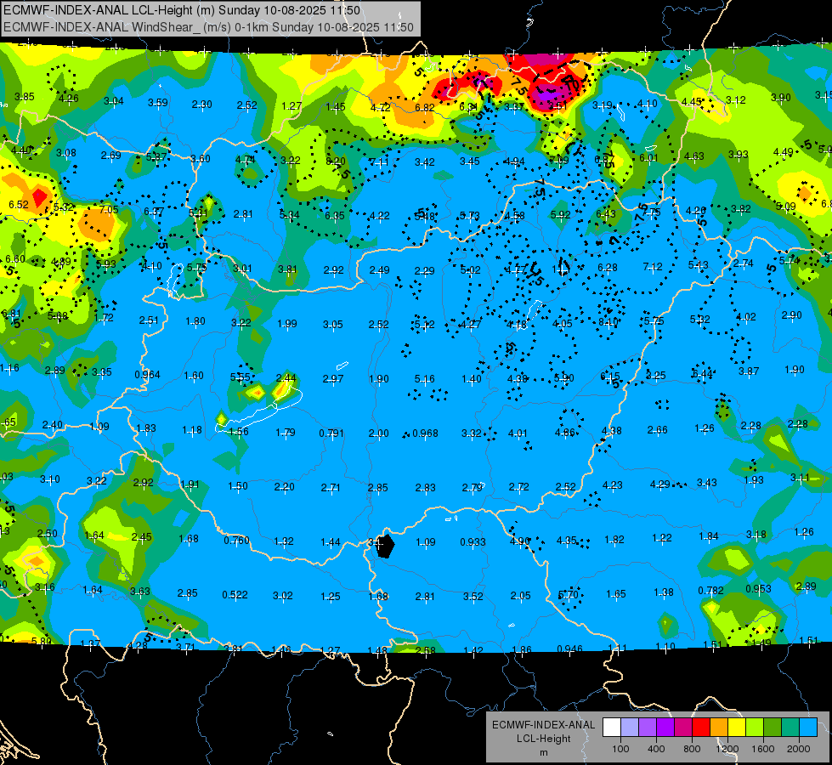Click the magenta legend color swatch
832x765 pixels.
click(x=683, y=728)
